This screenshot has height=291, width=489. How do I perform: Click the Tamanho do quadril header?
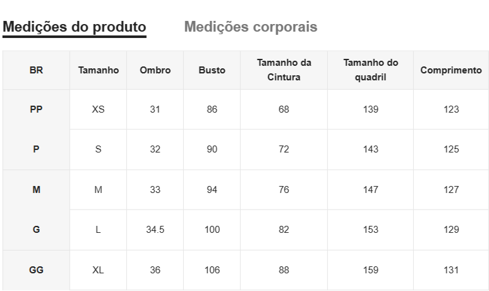pos(371,70)
